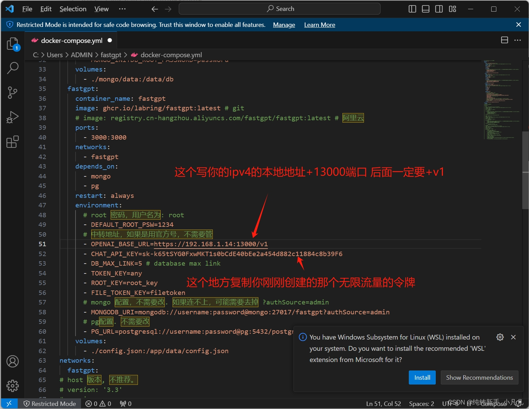529x409 pixels.
Task: Click 'restart: always' on line 46
Action: point(105,195)
